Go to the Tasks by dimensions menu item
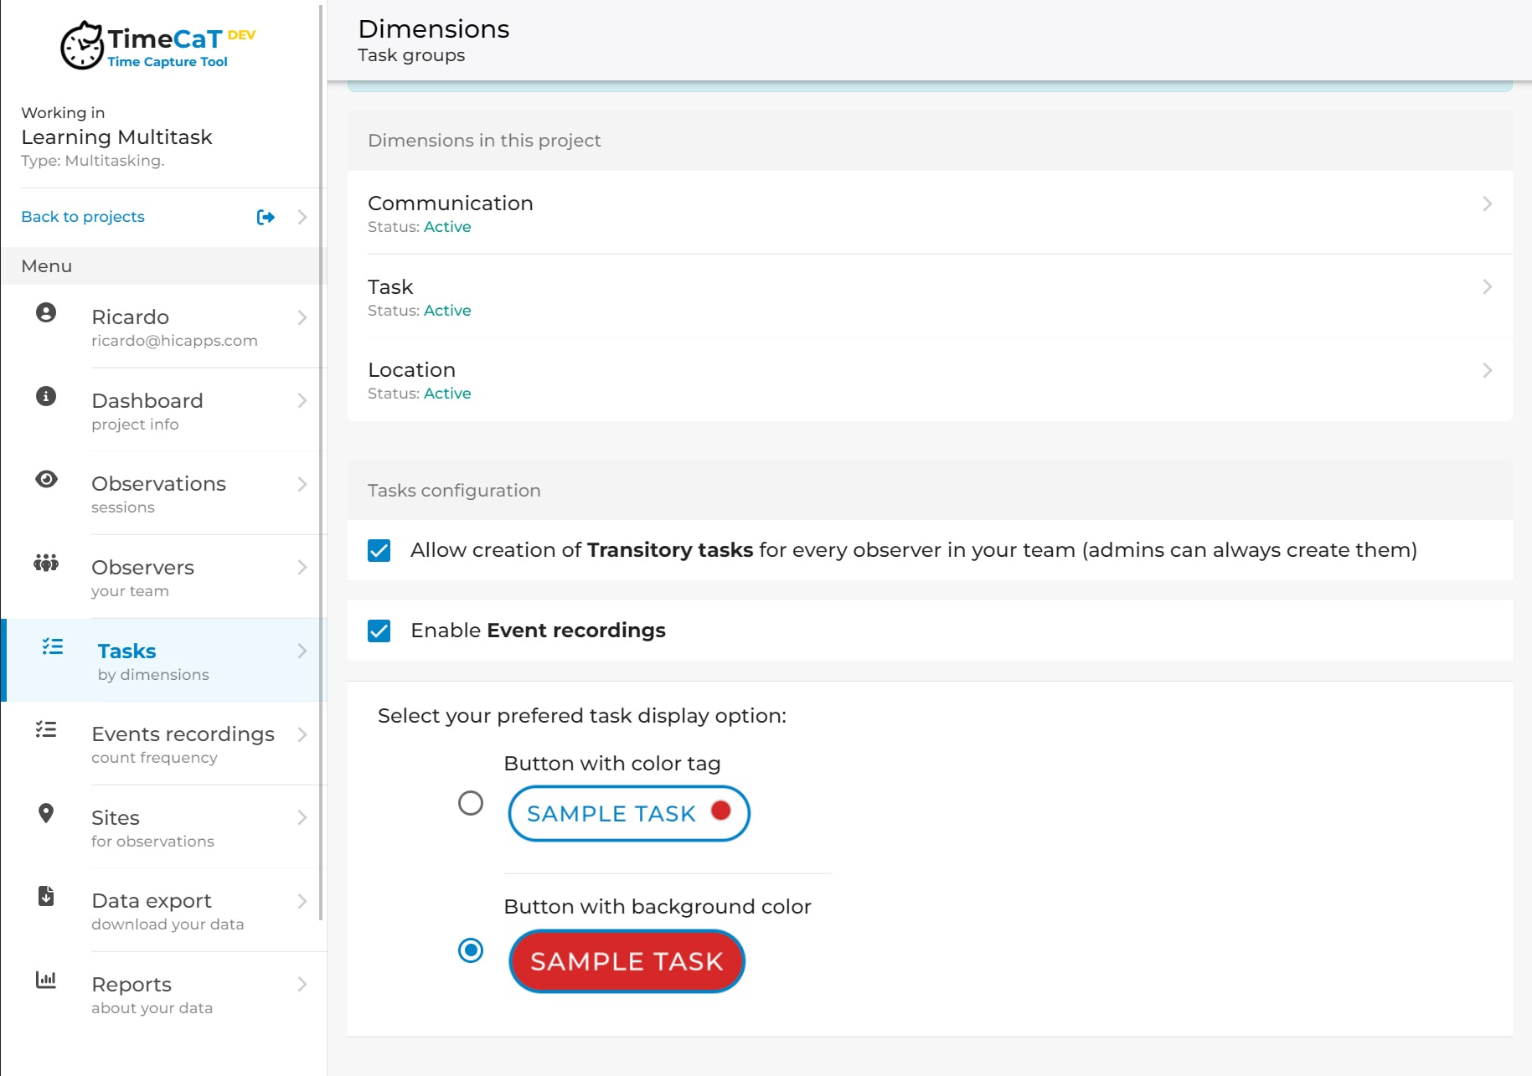Image resolution: width=1532 pixels, height=1076 pixels. (153, 661)
